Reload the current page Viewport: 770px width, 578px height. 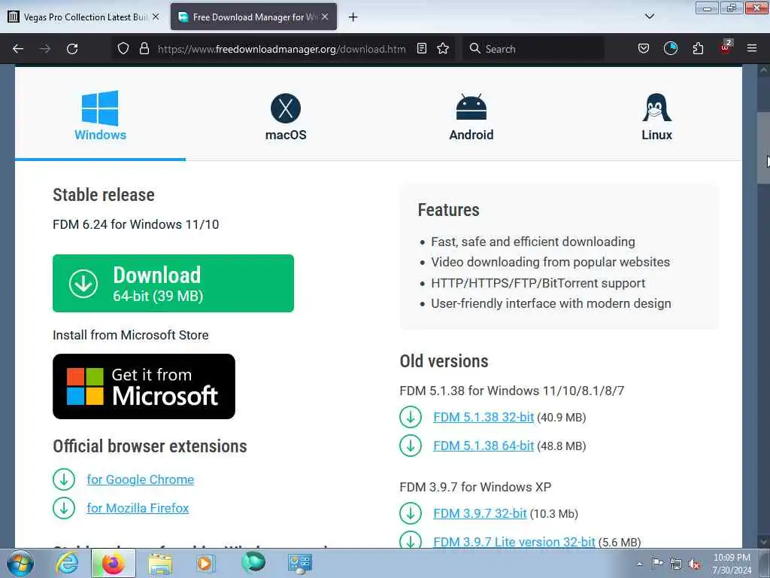coord(72,49)
